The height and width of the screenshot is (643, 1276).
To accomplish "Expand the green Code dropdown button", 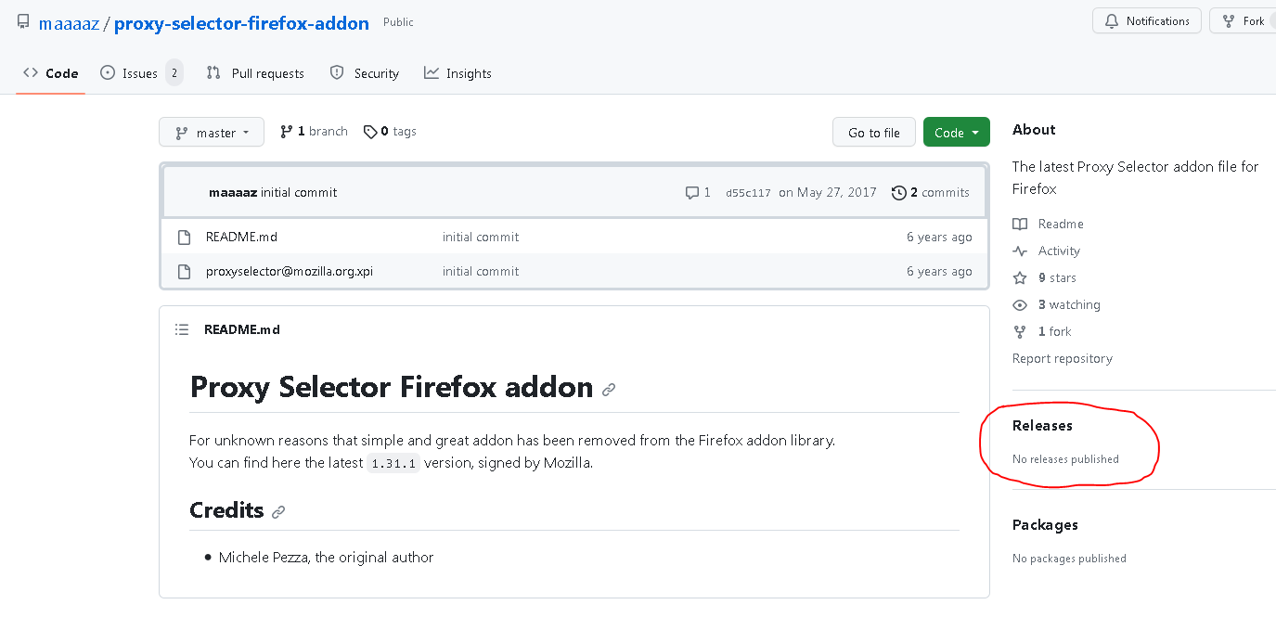I will coord(957,133).
